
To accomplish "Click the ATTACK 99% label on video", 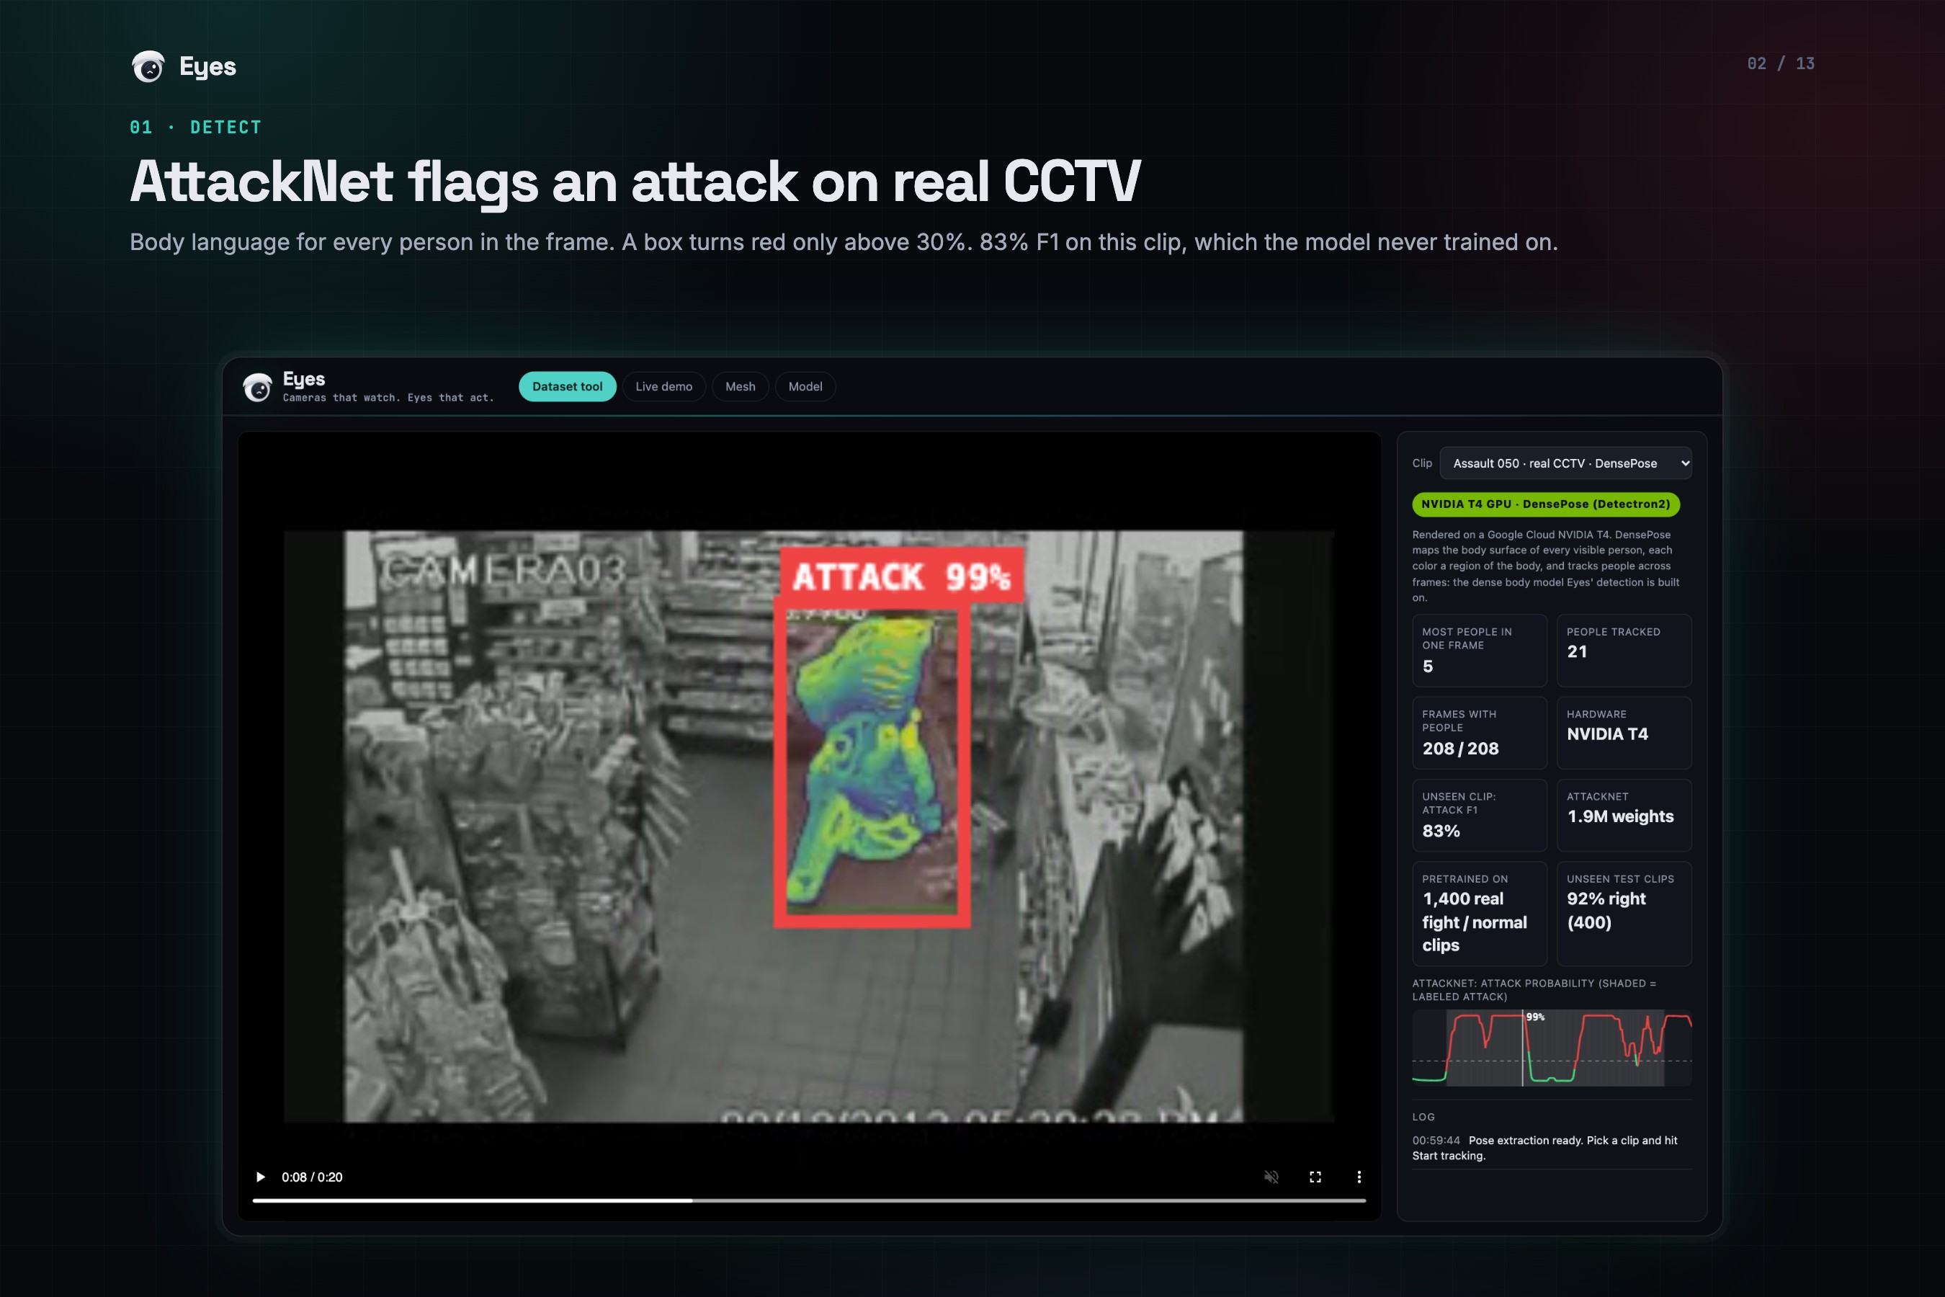I will (x=901, y=576).
